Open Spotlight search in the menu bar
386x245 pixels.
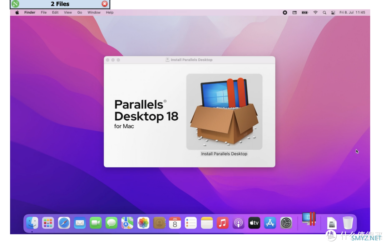click(x=325, y=12)
